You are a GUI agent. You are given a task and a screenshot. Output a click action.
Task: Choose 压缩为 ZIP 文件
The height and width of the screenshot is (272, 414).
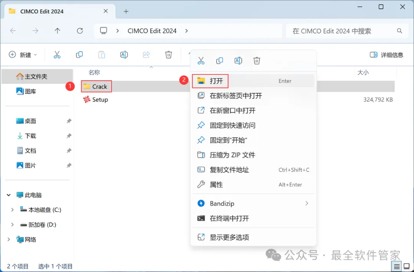point(253,155)
